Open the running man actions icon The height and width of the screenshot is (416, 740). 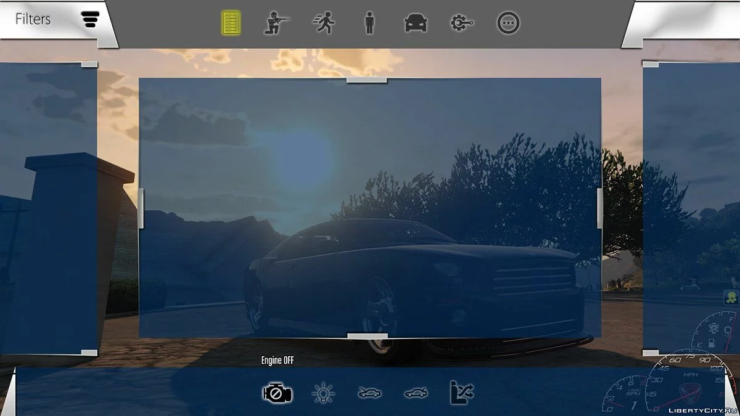pos(323,23)
